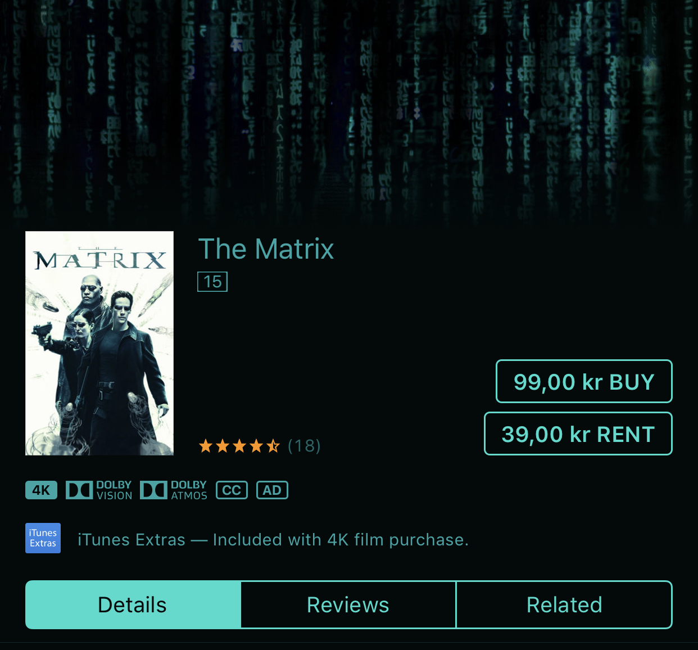Image resolution: width=698 pixels, height=650 pixels.
Task: Open the Related tab
Action: [564, 604]
